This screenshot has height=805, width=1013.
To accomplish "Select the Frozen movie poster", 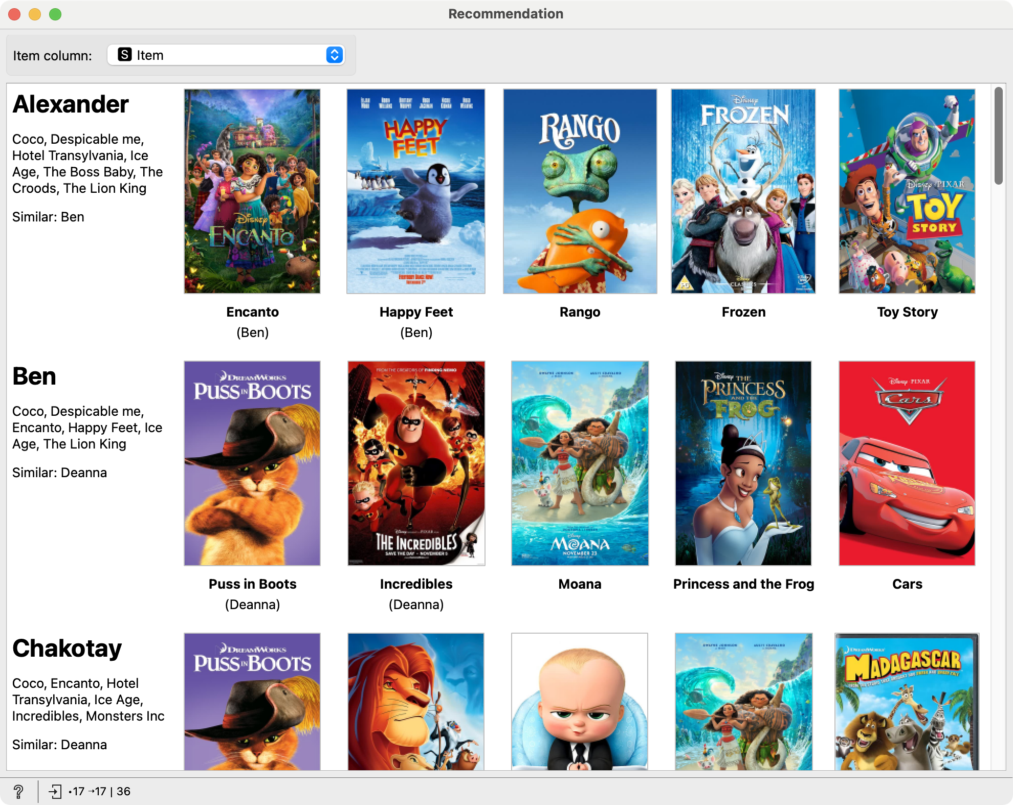I will pos(743,191).
